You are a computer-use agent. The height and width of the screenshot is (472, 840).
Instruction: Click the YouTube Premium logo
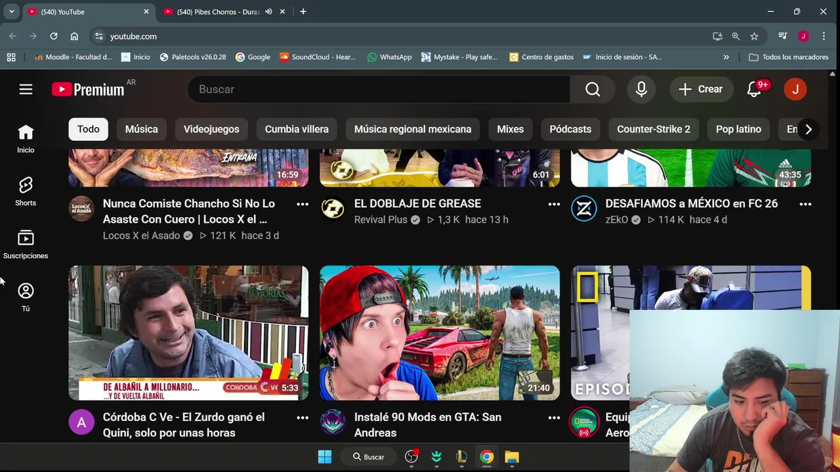[88, 89]
